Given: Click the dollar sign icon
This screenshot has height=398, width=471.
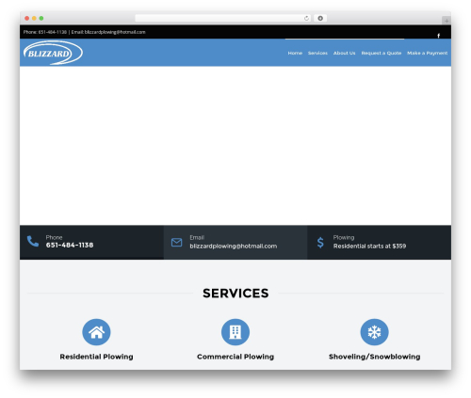Looking at the screenshot, I should coord(320,243).
